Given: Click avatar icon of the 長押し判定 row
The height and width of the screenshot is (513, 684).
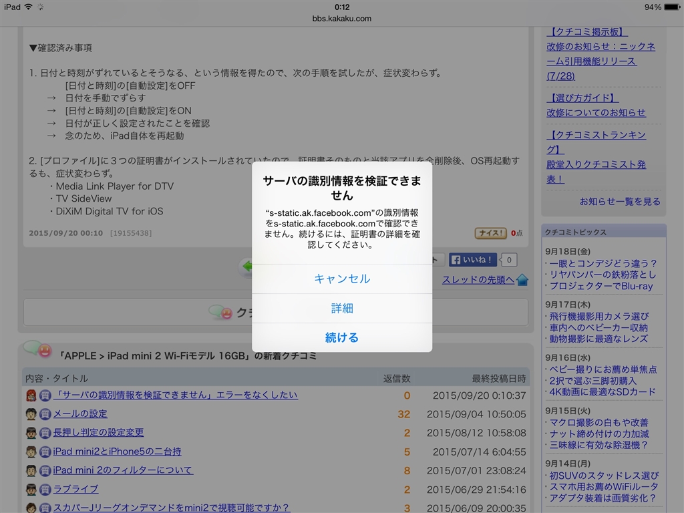Looking at the screenshot, I should tap(31, 433).
